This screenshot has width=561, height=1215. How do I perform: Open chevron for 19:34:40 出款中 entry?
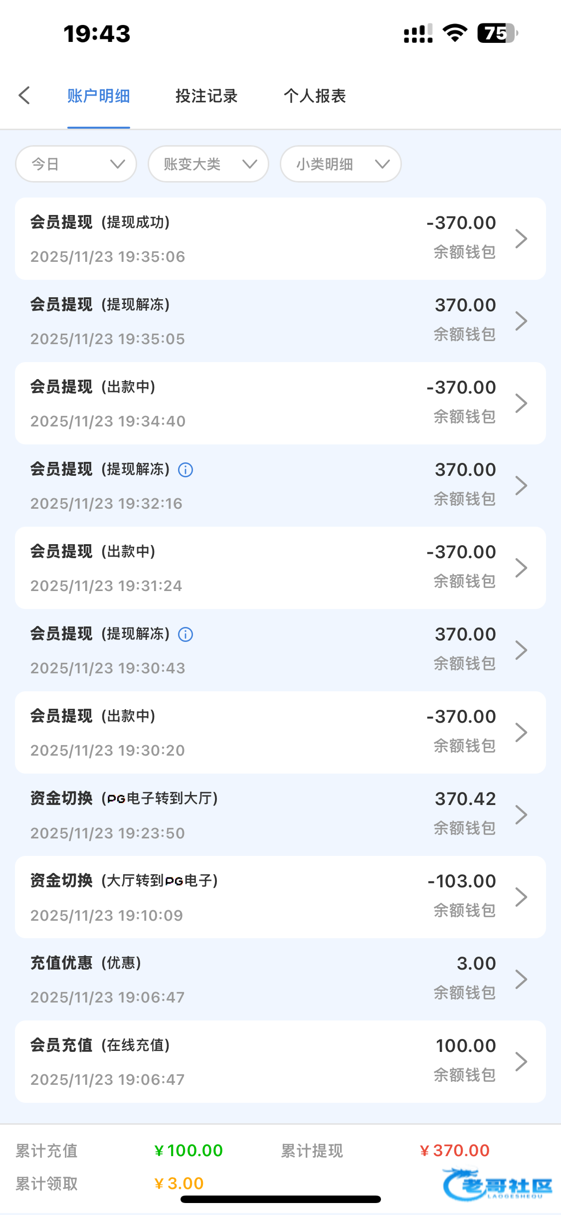click(521, 403)
